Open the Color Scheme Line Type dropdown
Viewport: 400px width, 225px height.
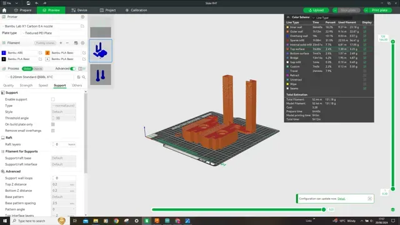pos(332,17)
